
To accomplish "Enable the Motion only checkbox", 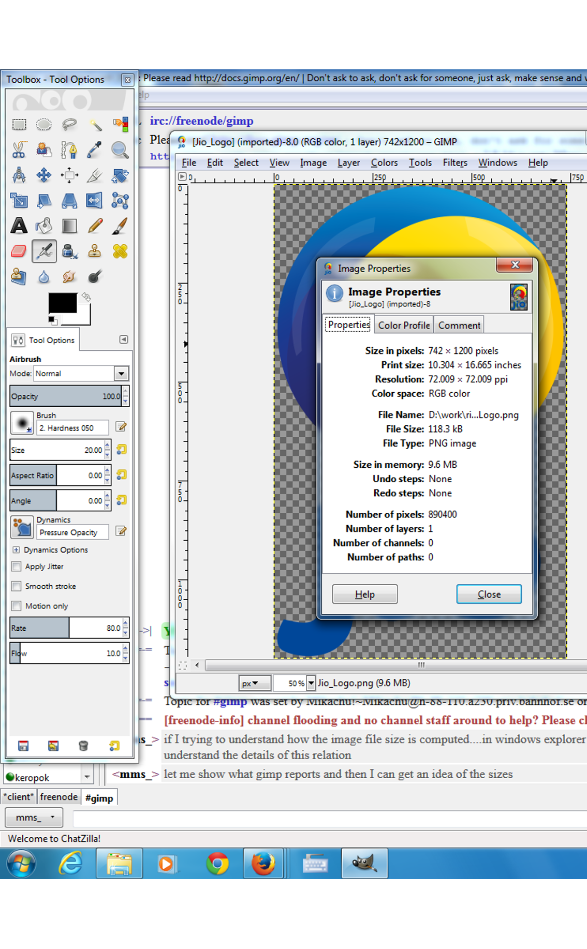I will tap(17, 605).
